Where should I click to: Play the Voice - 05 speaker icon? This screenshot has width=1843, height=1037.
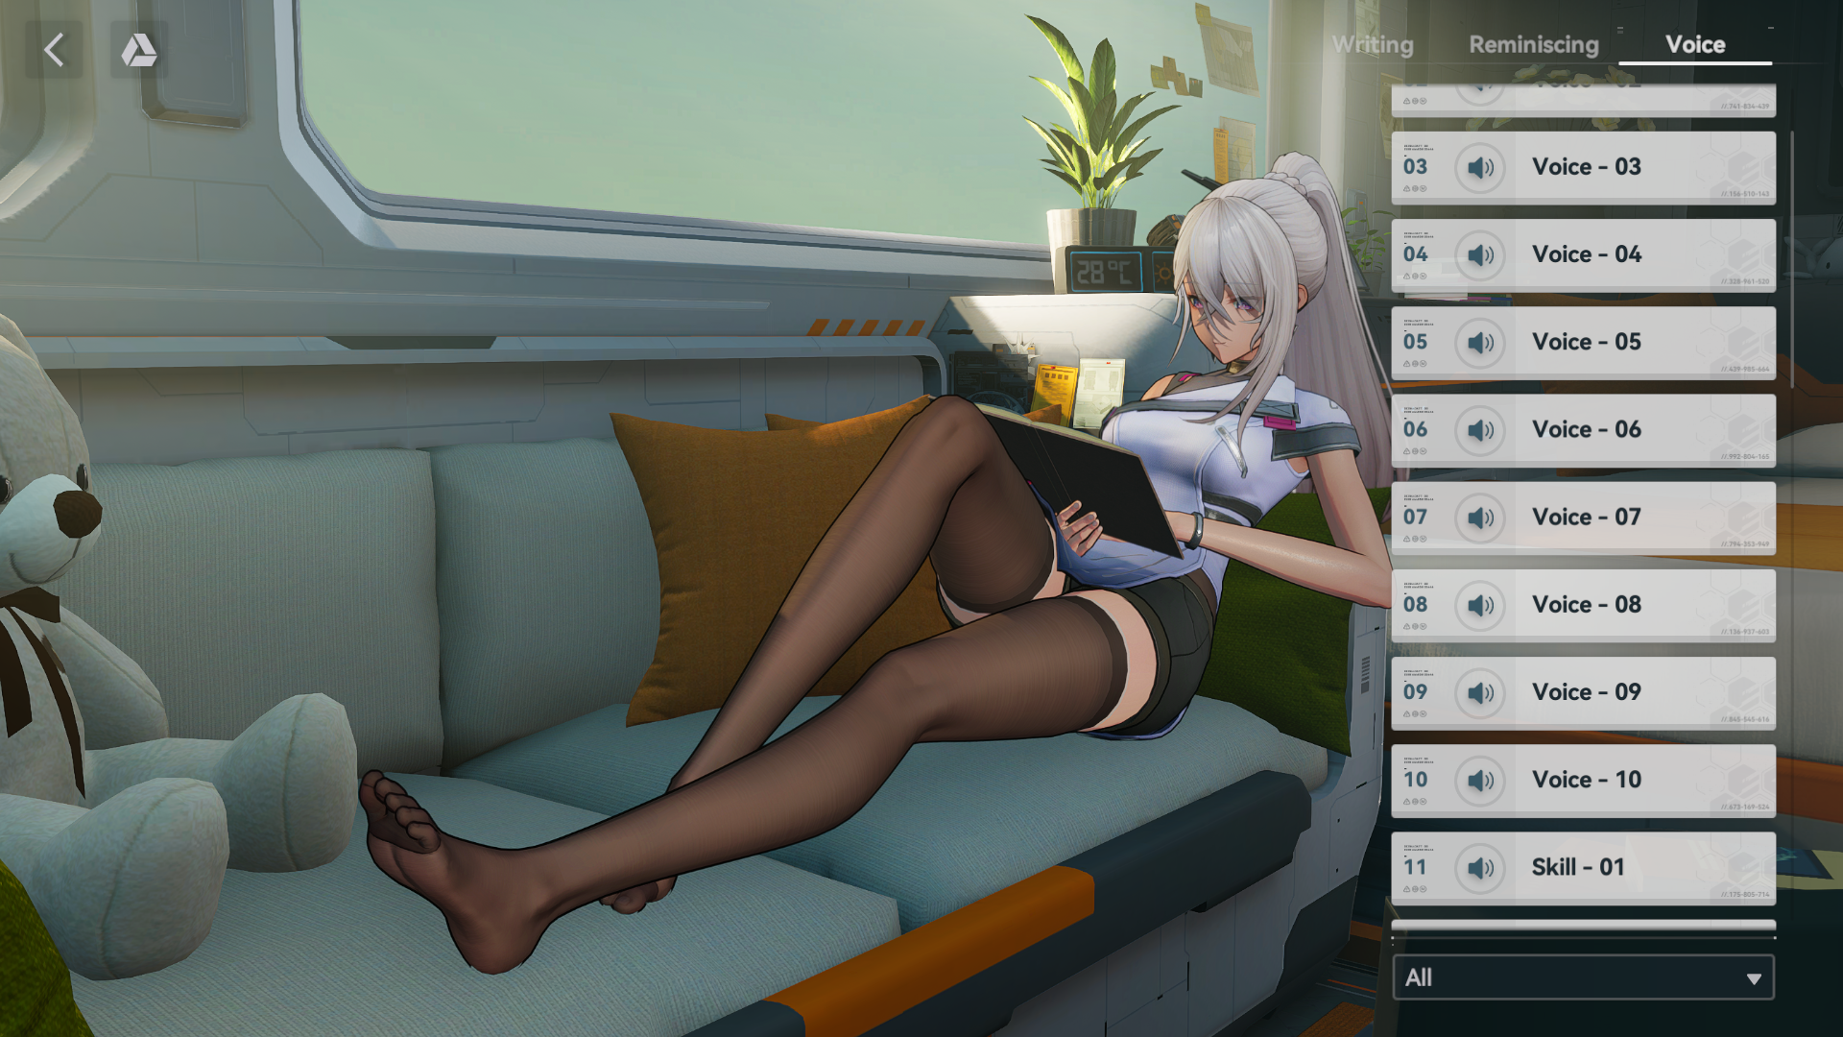pyautogui.click(x=1480, y=343)
